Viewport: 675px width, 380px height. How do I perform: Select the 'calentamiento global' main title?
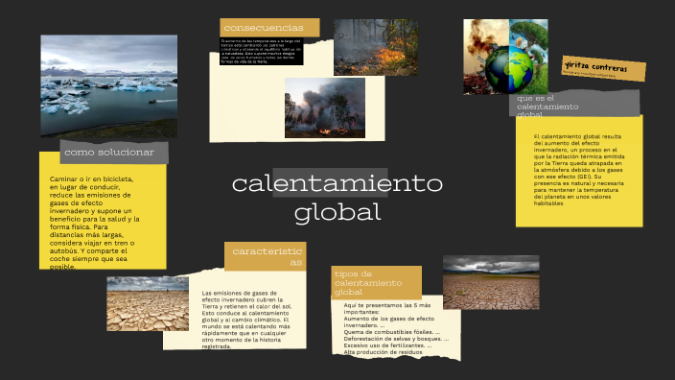coord(337,198)
